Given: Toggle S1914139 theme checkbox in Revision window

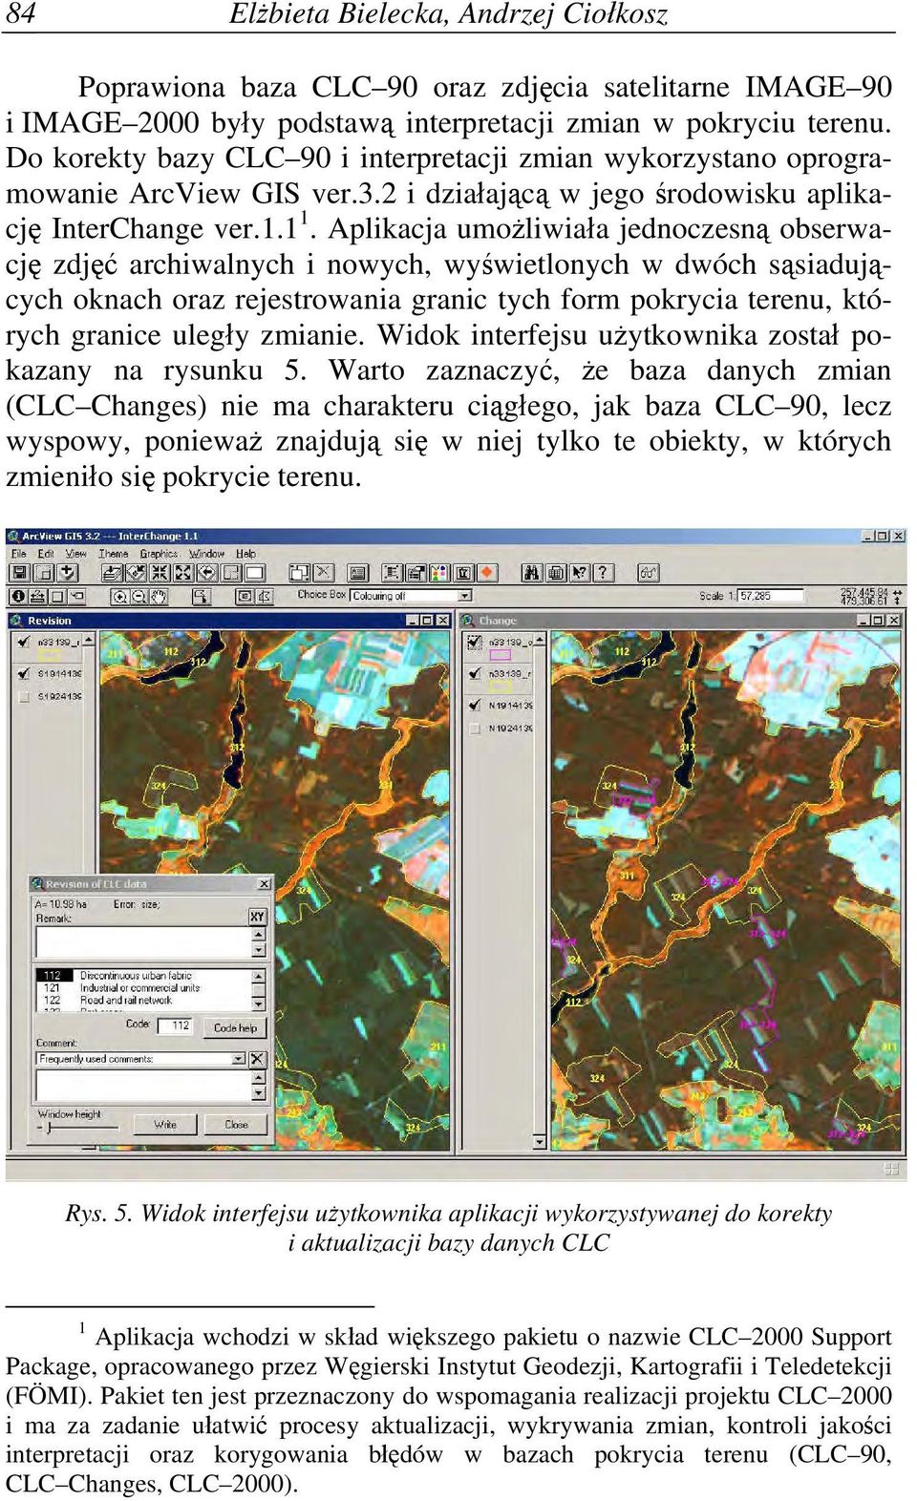Looking at the screenshot, I should (x=24, y=674).
